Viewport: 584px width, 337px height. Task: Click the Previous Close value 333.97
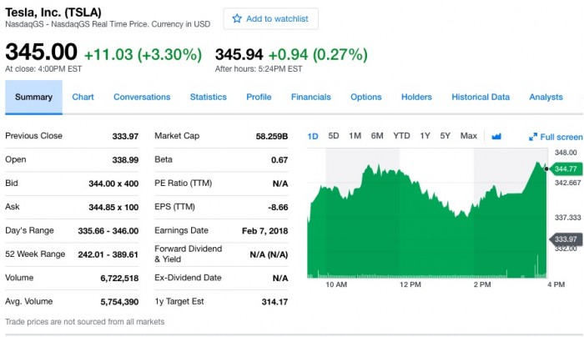tap(125, 136)
